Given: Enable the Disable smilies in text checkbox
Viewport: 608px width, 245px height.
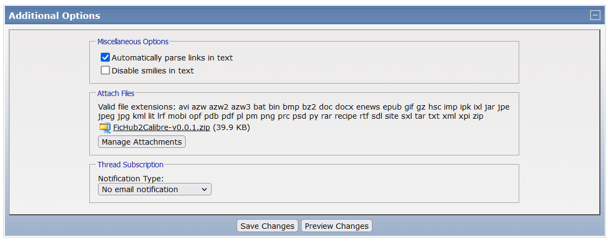Looking at the screenshot, I should (106, 70).
